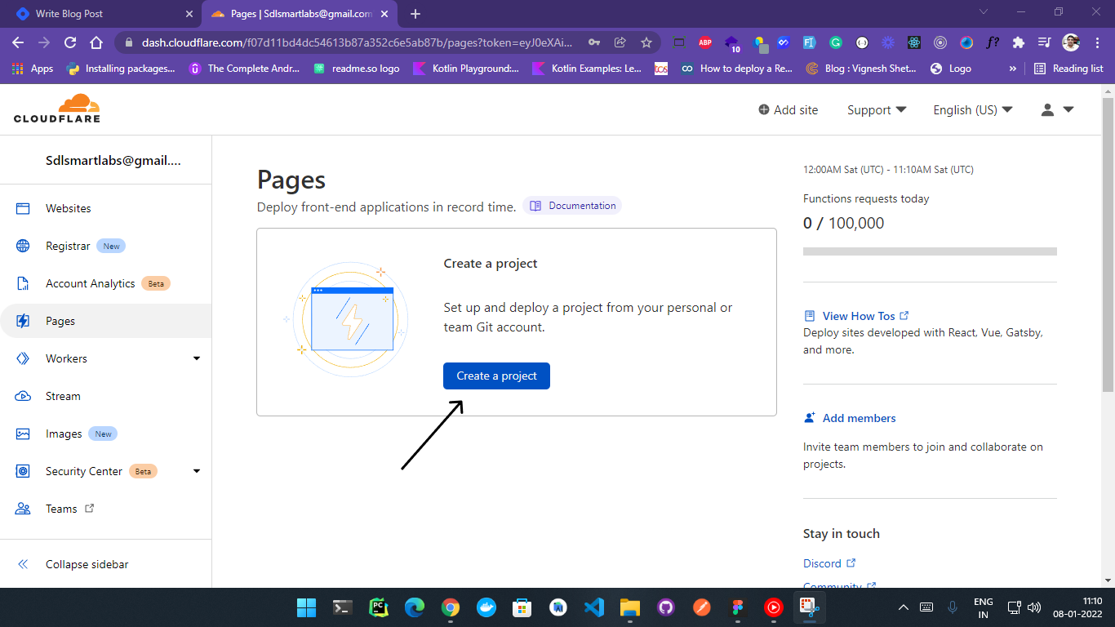This screenshot has height=627, width=1115.
Task: Open the Chrome three-dot menu
Action: coord(1097,42)
